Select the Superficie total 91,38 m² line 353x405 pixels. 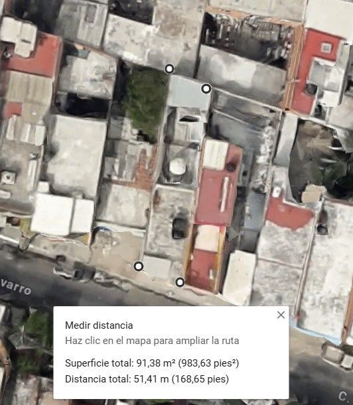tap(152, 363)
